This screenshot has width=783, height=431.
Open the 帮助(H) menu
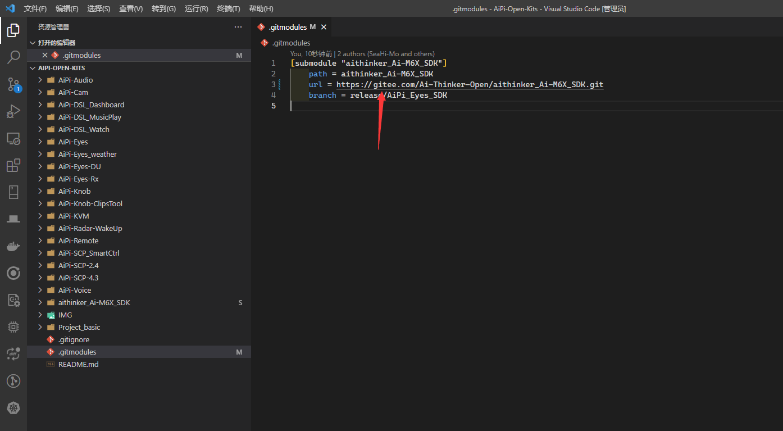pyautogui.click(x=261, y=8)
